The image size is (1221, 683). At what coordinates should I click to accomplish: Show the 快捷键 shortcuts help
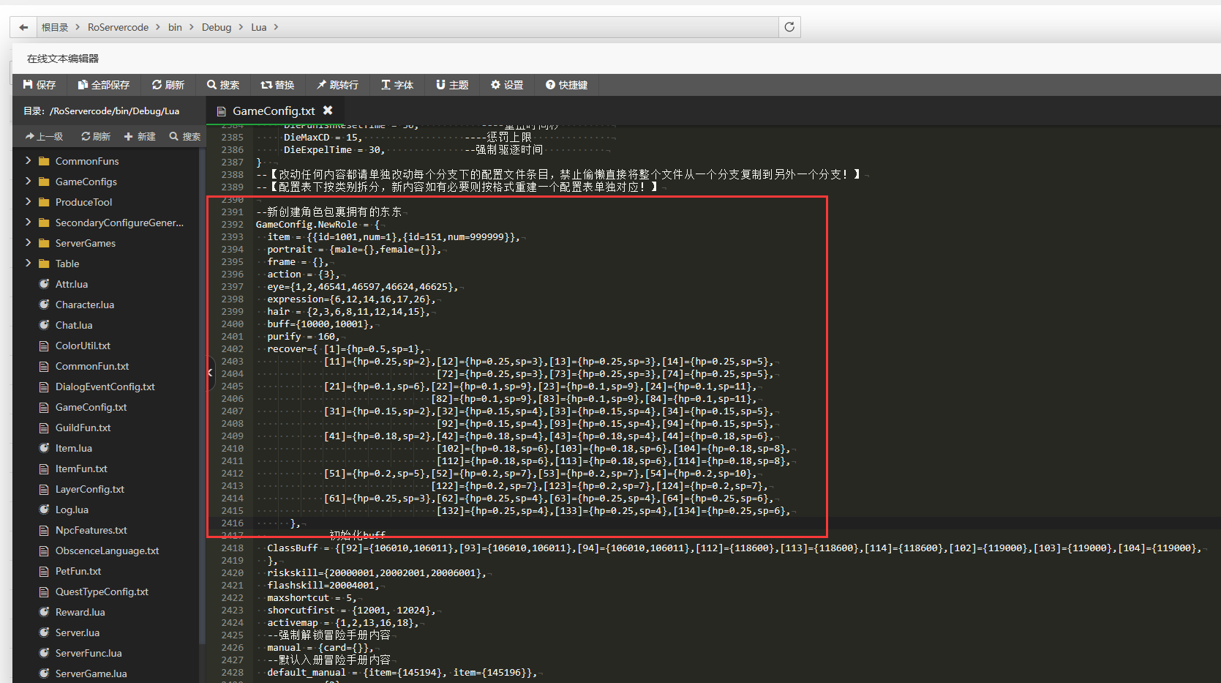(566, 85)
